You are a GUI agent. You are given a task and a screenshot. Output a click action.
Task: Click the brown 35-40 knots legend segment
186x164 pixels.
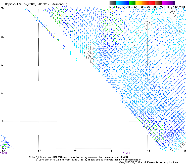click(158, 3)
